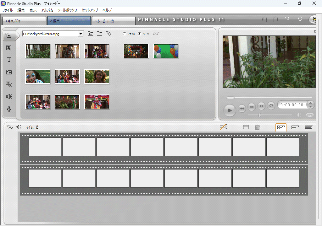Click the player scrubber position slider
322x226 pixels.
230,98
